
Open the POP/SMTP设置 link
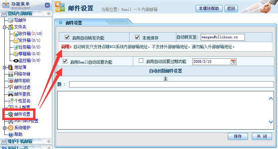(26, 121)
